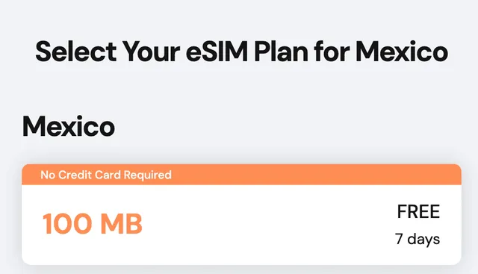Click the FREE price label
478x274 pixels.
pos(418,211)
